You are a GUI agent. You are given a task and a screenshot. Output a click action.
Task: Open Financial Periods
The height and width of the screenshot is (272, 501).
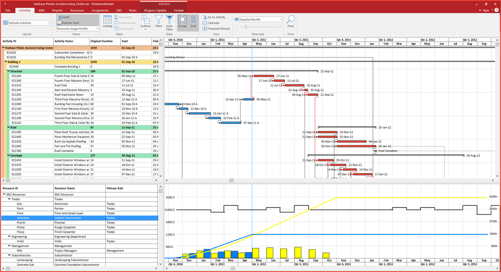click(x=216, y=29)
